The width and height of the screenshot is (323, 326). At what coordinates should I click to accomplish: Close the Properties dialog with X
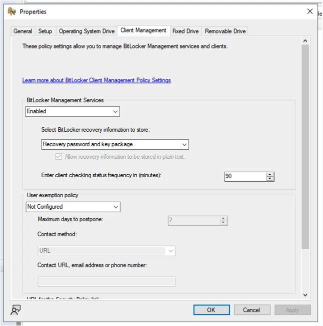(310, 11)
